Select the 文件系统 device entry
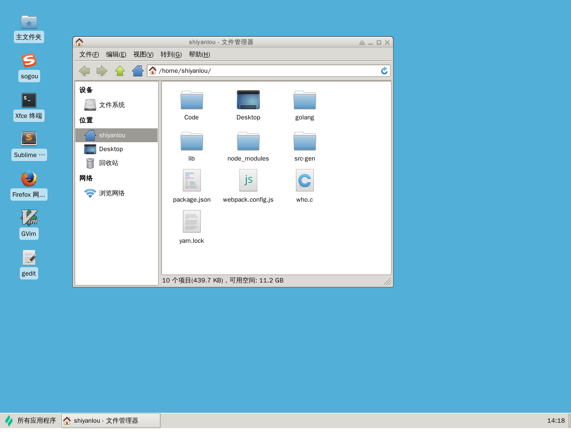The width and height of the screenshot is (571, 444). pos(112,105)
